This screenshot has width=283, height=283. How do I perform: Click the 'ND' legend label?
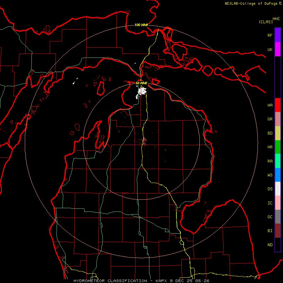(270, 245)
